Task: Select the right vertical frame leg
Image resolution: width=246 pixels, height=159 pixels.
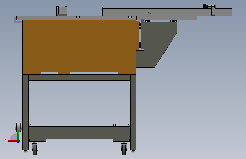Action: coord(133,112)
